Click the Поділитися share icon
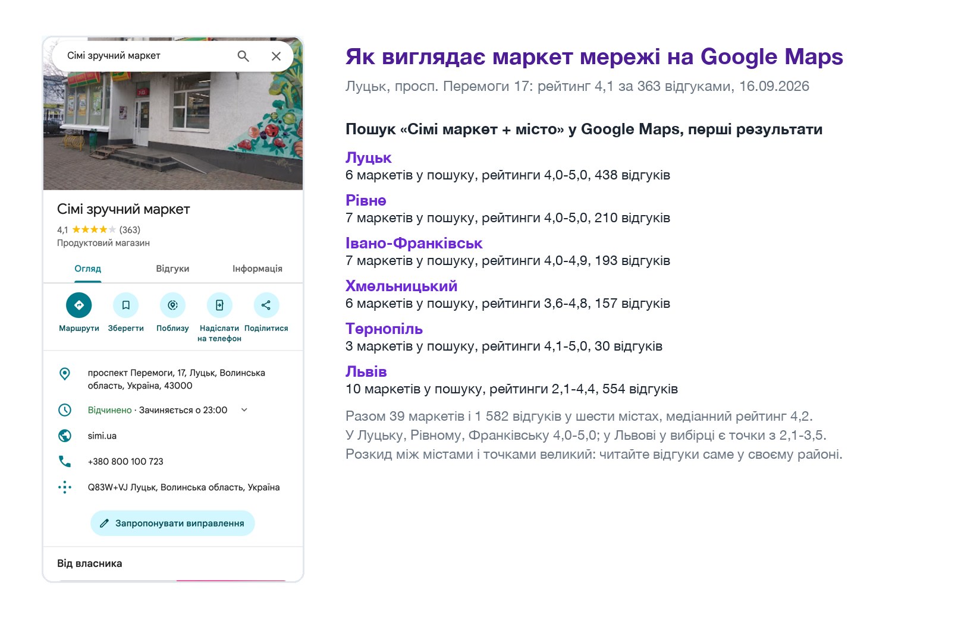This screenshot has width=980, height=618. pos(266,305)
